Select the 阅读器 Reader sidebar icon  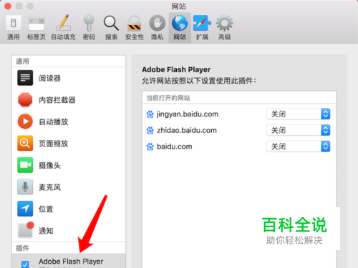(25, 78)
